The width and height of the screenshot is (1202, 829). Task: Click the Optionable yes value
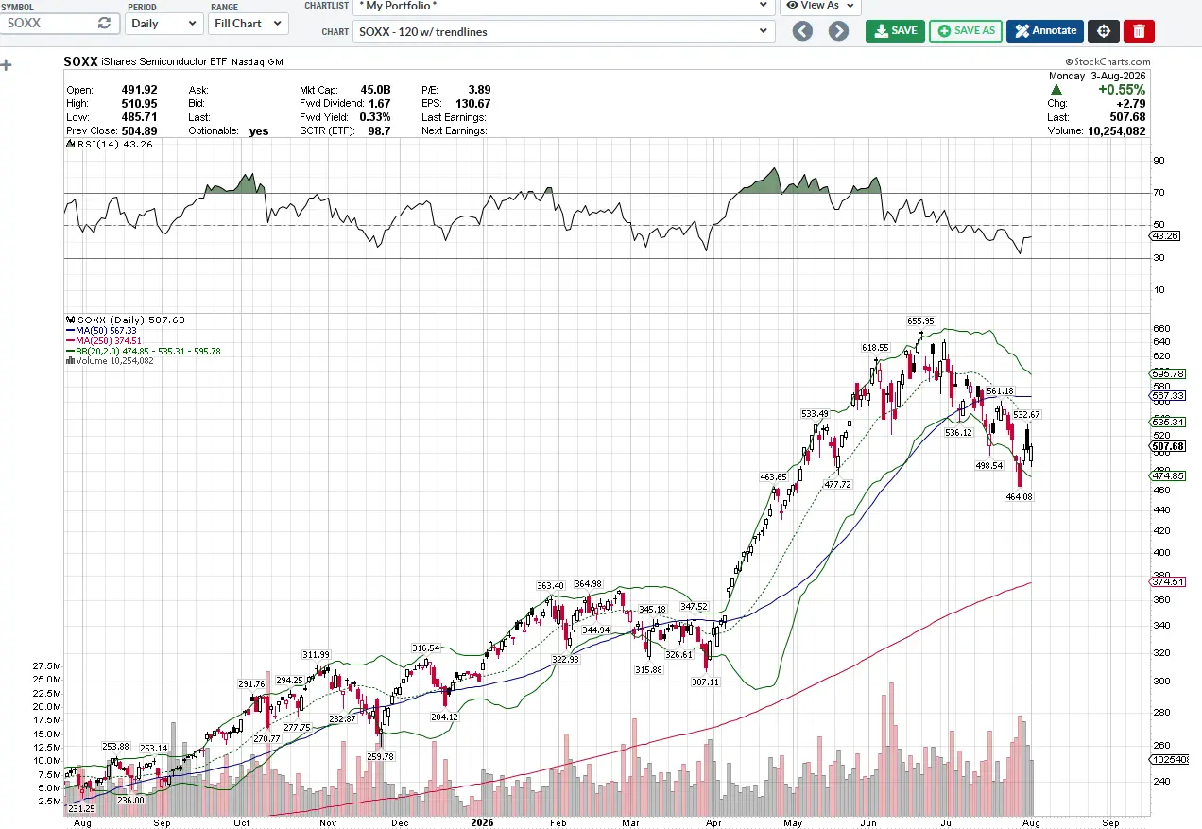[259, 131]
